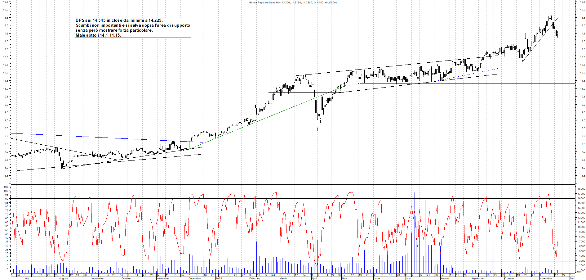The height and width of the screenshot is (280, 586).
Task: Select the 2025 label on the timeline
Action: 219,278
